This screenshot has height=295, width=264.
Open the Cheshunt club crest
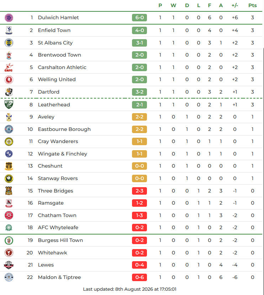coord(9,166)
